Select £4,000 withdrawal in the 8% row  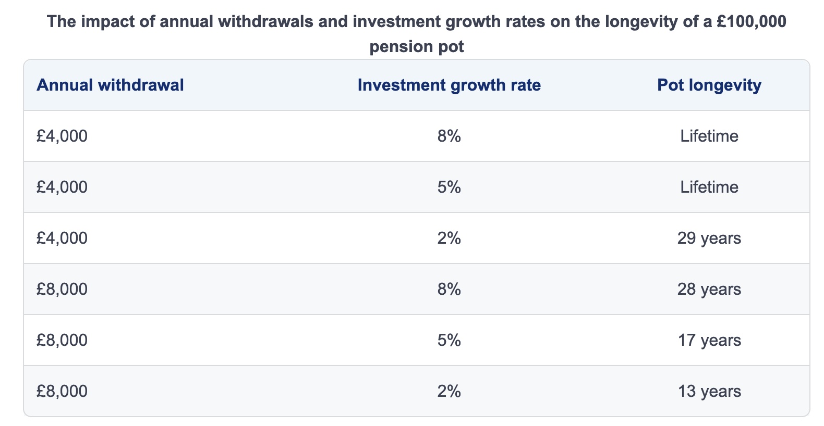point(62,136)
